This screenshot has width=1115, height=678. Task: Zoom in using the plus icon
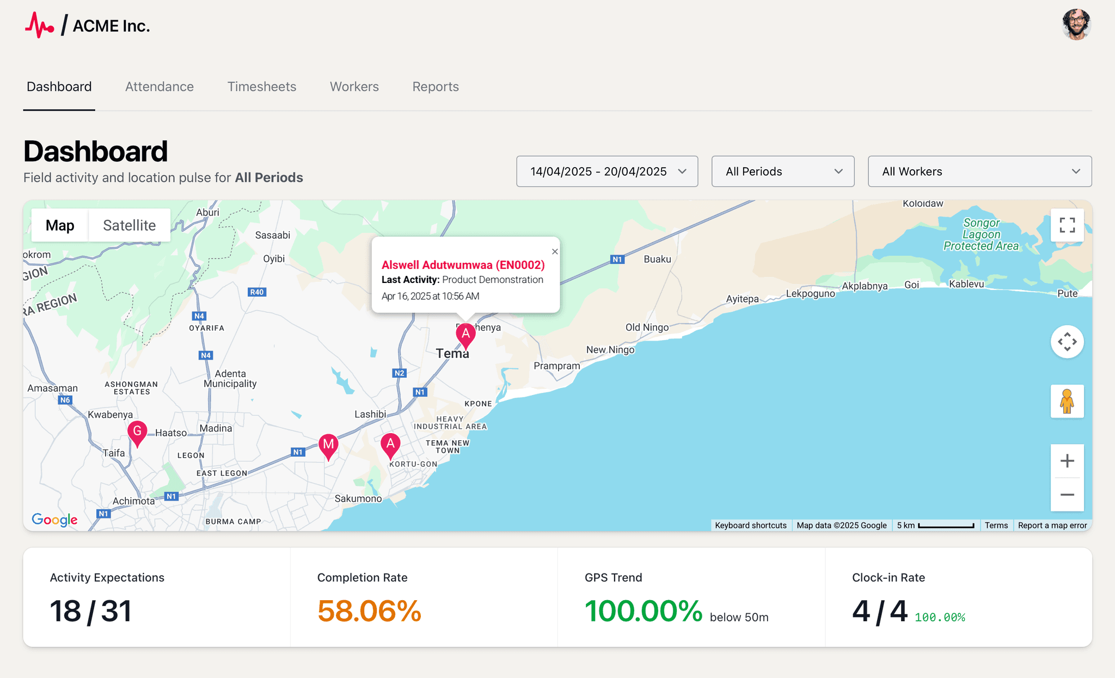(1067, 461)
